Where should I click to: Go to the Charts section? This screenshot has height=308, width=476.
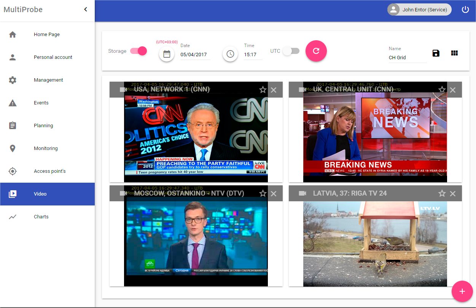click(41, 217)
